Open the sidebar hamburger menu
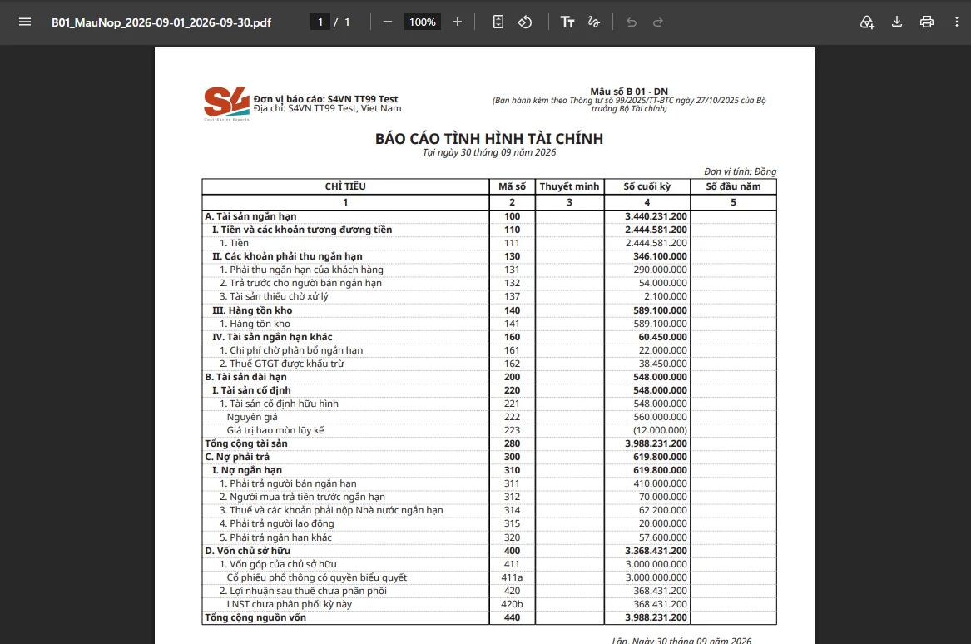Viewport: 971px width, 644px height. click(25, 22)
